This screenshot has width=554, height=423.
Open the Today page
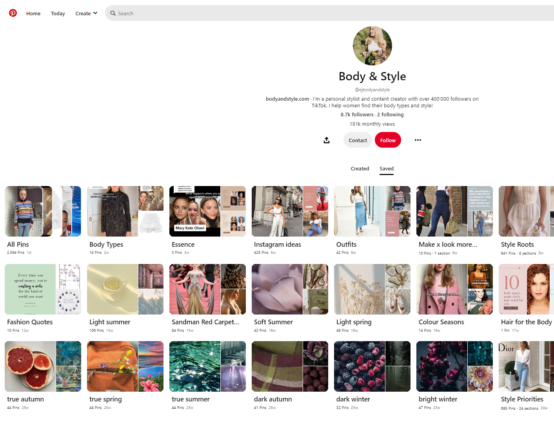tap(58, 13)
